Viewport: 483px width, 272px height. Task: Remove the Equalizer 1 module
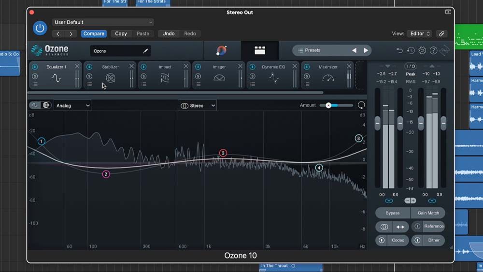[77, 66]
